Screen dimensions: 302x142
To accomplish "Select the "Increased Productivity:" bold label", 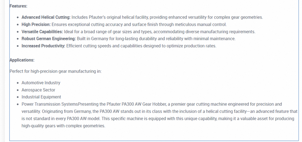I will 43,46.
